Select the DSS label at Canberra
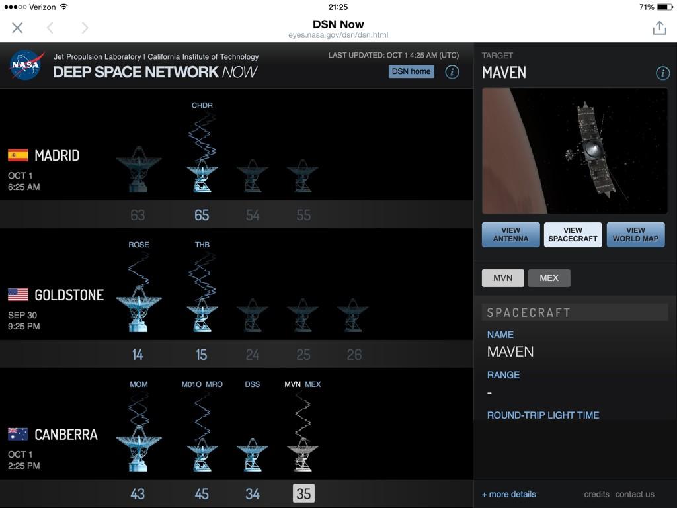 [x=253, y=384]
